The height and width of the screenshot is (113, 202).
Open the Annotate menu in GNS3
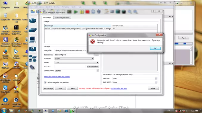click(65, 7)
